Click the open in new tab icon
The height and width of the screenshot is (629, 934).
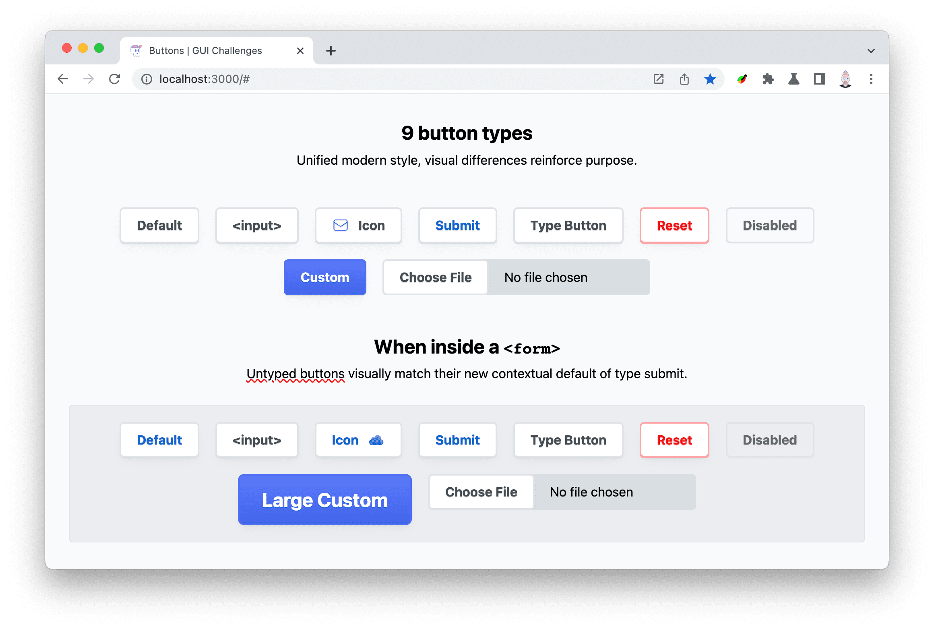coord(657,78)
